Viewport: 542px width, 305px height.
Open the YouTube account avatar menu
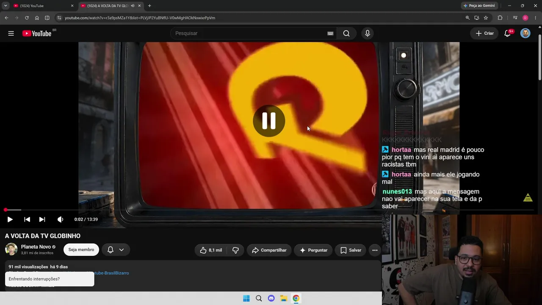click(x=525, y=33)
